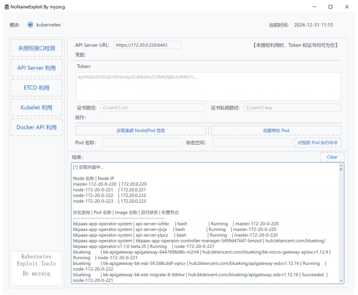Focus the 命名空间 input field
Viewport: 358px width, 295px height.
tap(252, 143)
